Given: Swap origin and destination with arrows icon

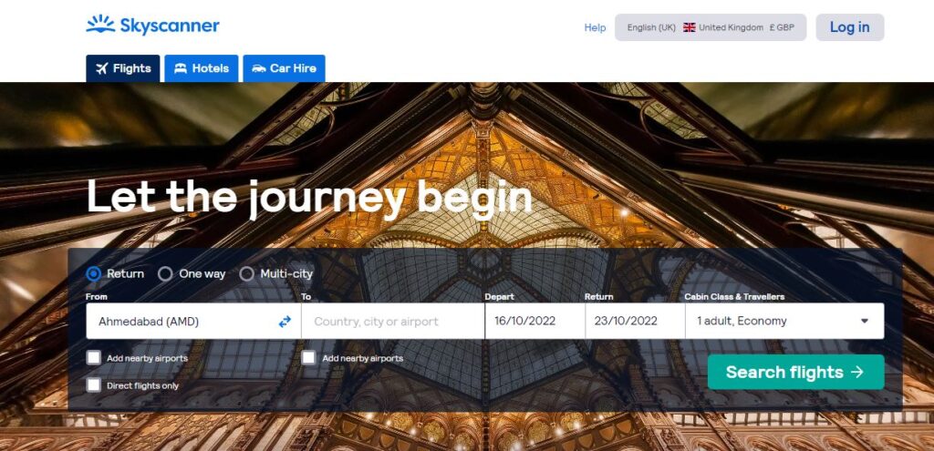Looking at the screenshot, I should click(285, 322).
